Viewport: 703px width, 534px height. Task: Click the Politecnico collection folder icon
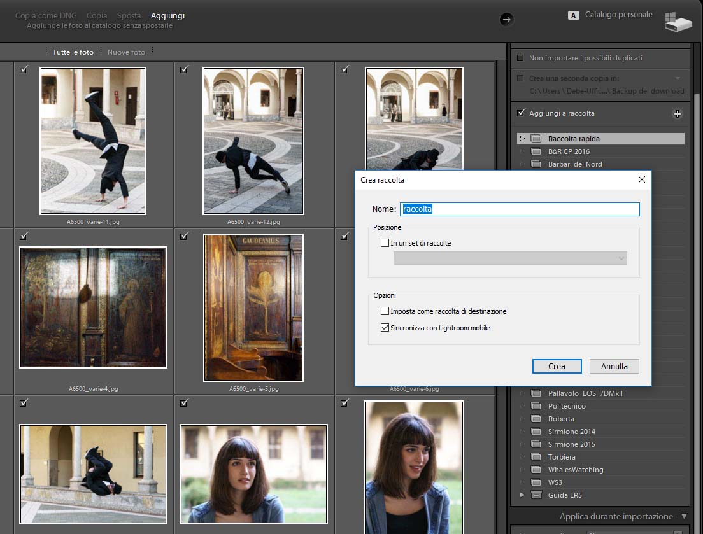(x=536, y=406)
